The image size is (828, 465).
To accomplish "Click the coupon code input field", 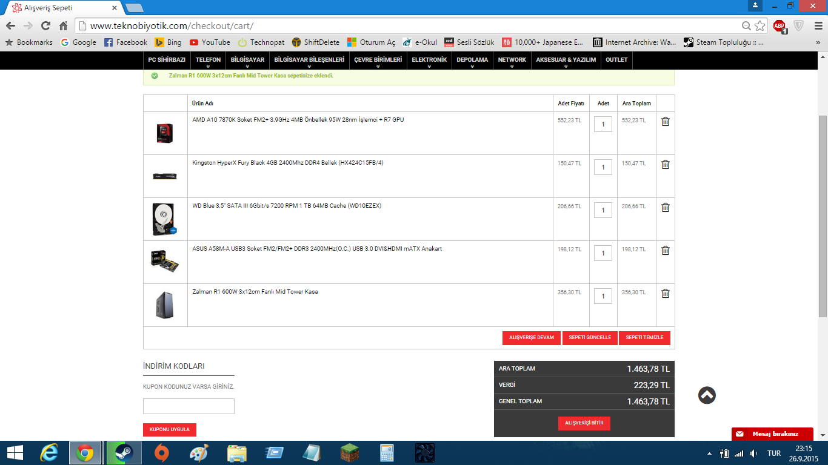I will [189, 406].
